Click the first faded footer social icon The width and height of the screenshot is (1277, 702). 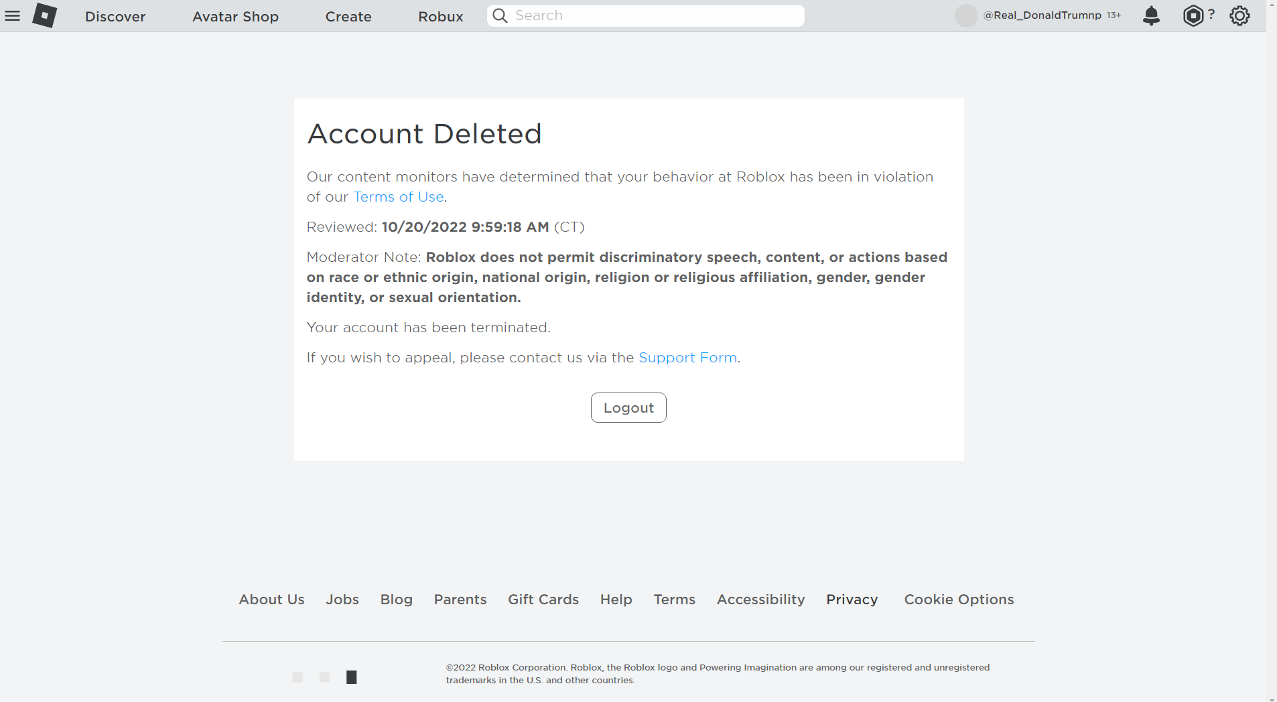pos(297,677)
